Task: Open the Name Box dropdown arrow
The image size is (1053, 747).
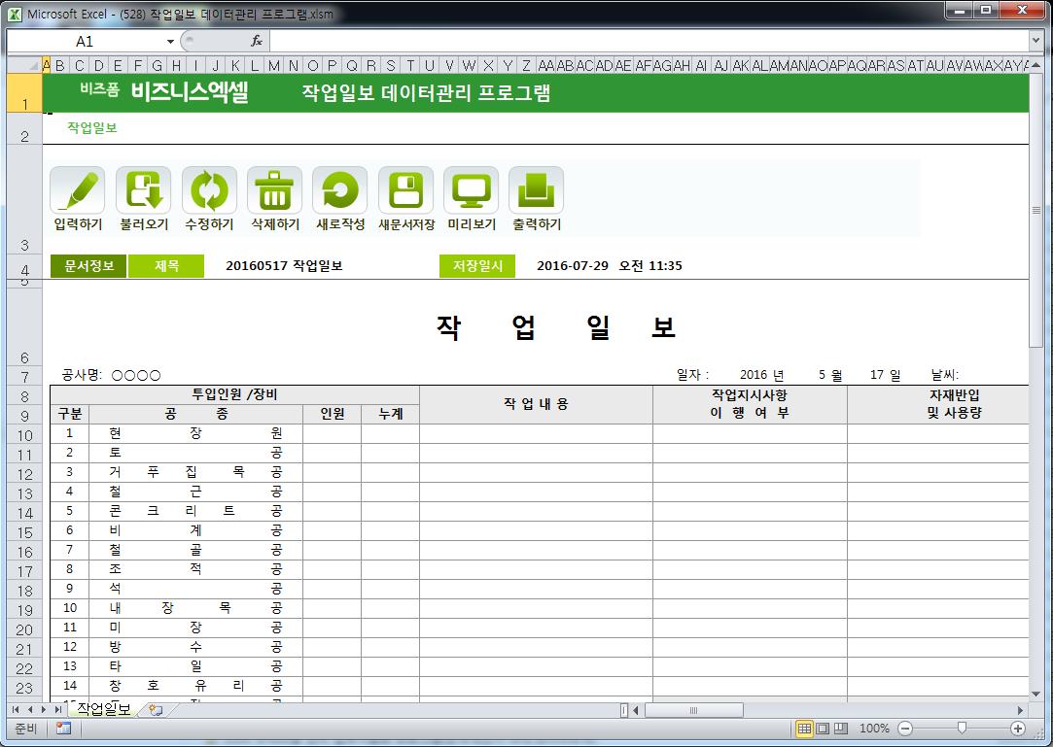Action: click(170, 42)
